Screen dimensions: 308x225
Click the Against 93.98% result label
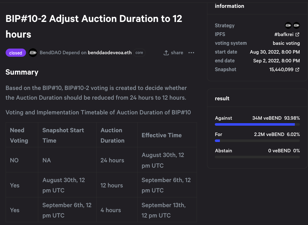click(x=224, y=118)
